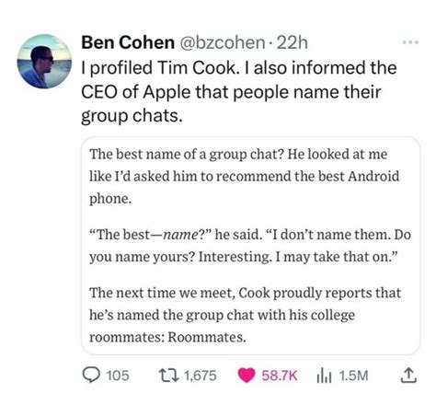The image size is (436, 417).
Task: Click the 58.7K likes count
Action: pyautogui.click(x=280, y=376)
